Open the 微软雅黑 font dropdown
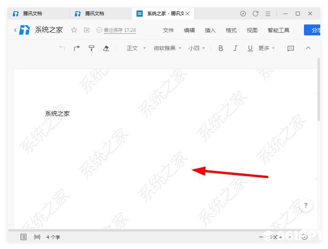This screenshot has height=249, width=328. (167, 48)
